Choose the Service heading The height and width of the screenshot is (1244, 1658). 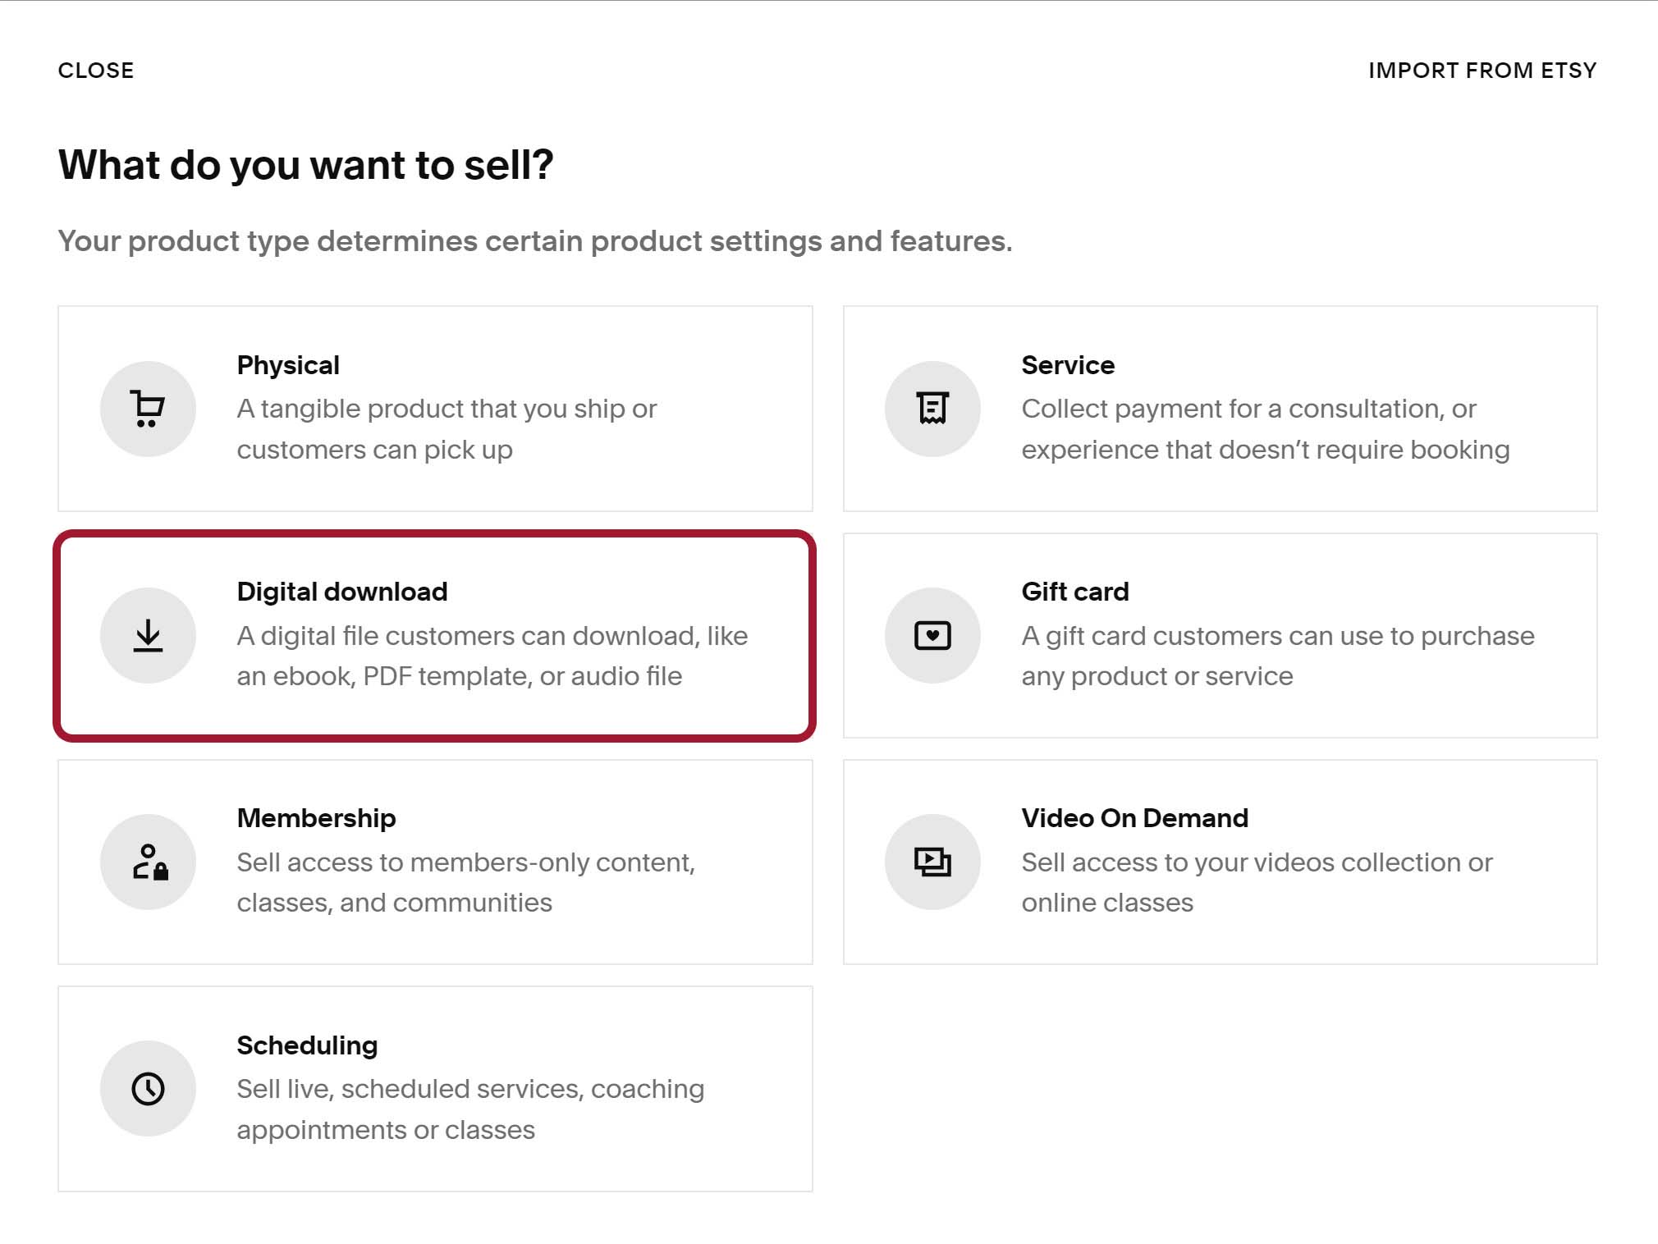(x=1068, y=365)
